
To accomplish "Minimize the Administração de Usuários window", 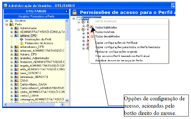I will click(x=173, y=6).
